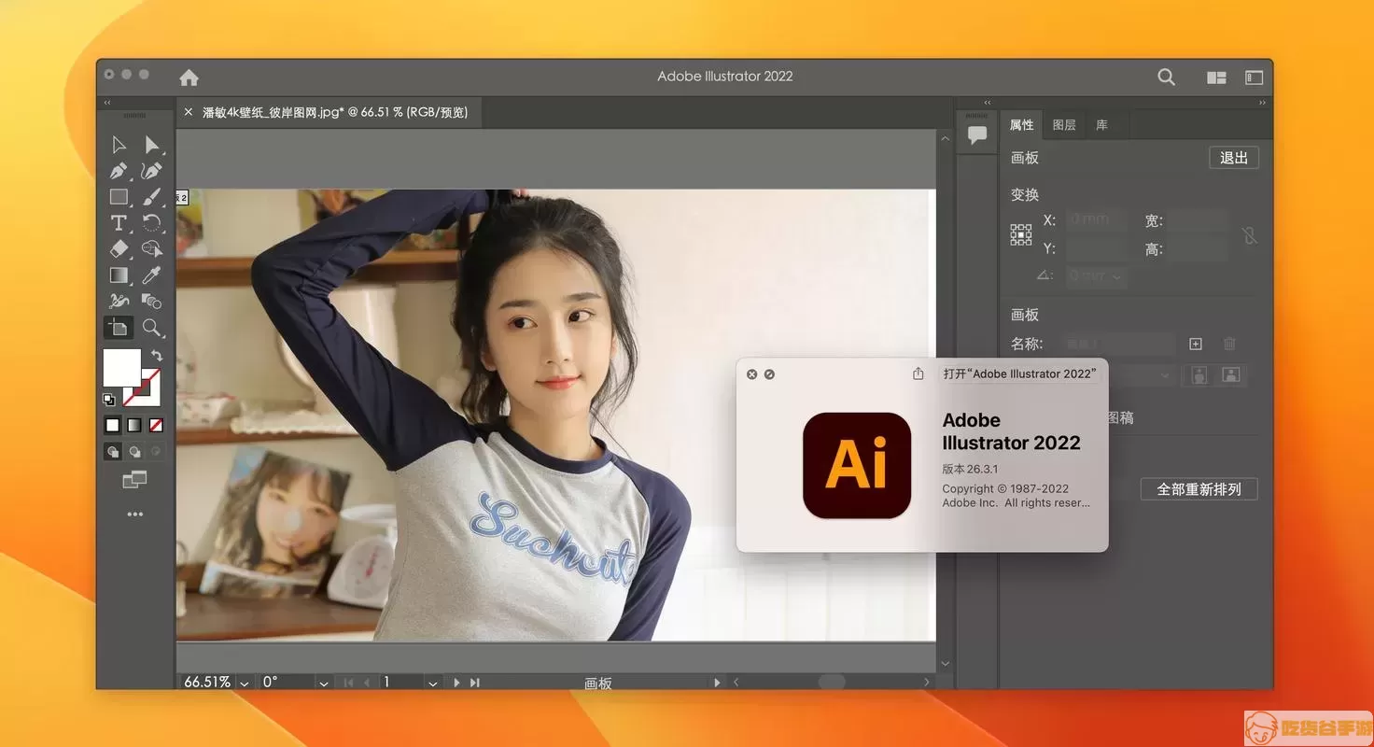Go to last artboard arrow
This screenshot has width=1374, height=747.
[475, 684]
